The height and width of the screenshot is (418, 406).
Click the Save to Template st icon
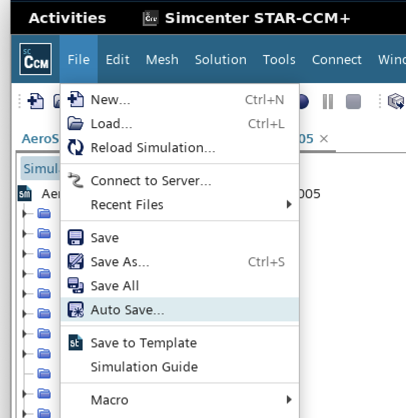tap(76, 342)
